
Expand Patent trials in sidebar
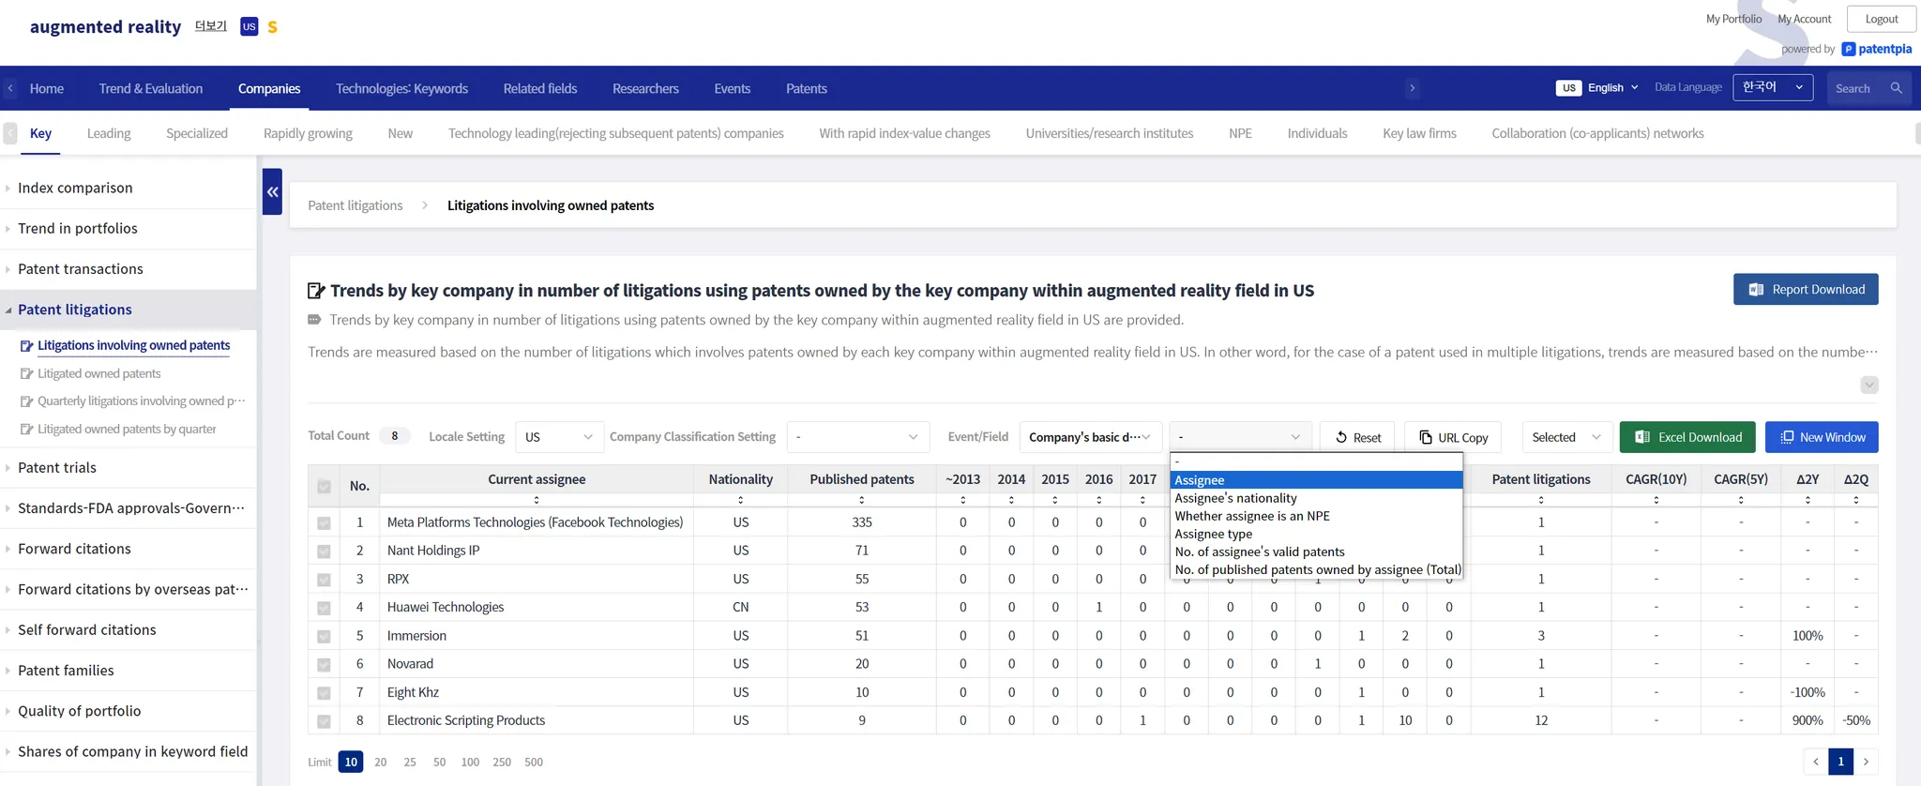click(x=57, y=467)
